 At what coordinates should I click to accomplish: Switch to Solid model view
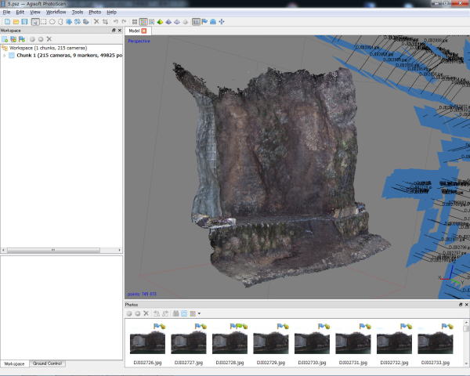168,22
